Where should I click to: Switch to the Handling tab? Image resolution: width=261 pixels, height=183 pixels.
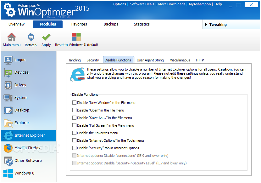[74, 60]
